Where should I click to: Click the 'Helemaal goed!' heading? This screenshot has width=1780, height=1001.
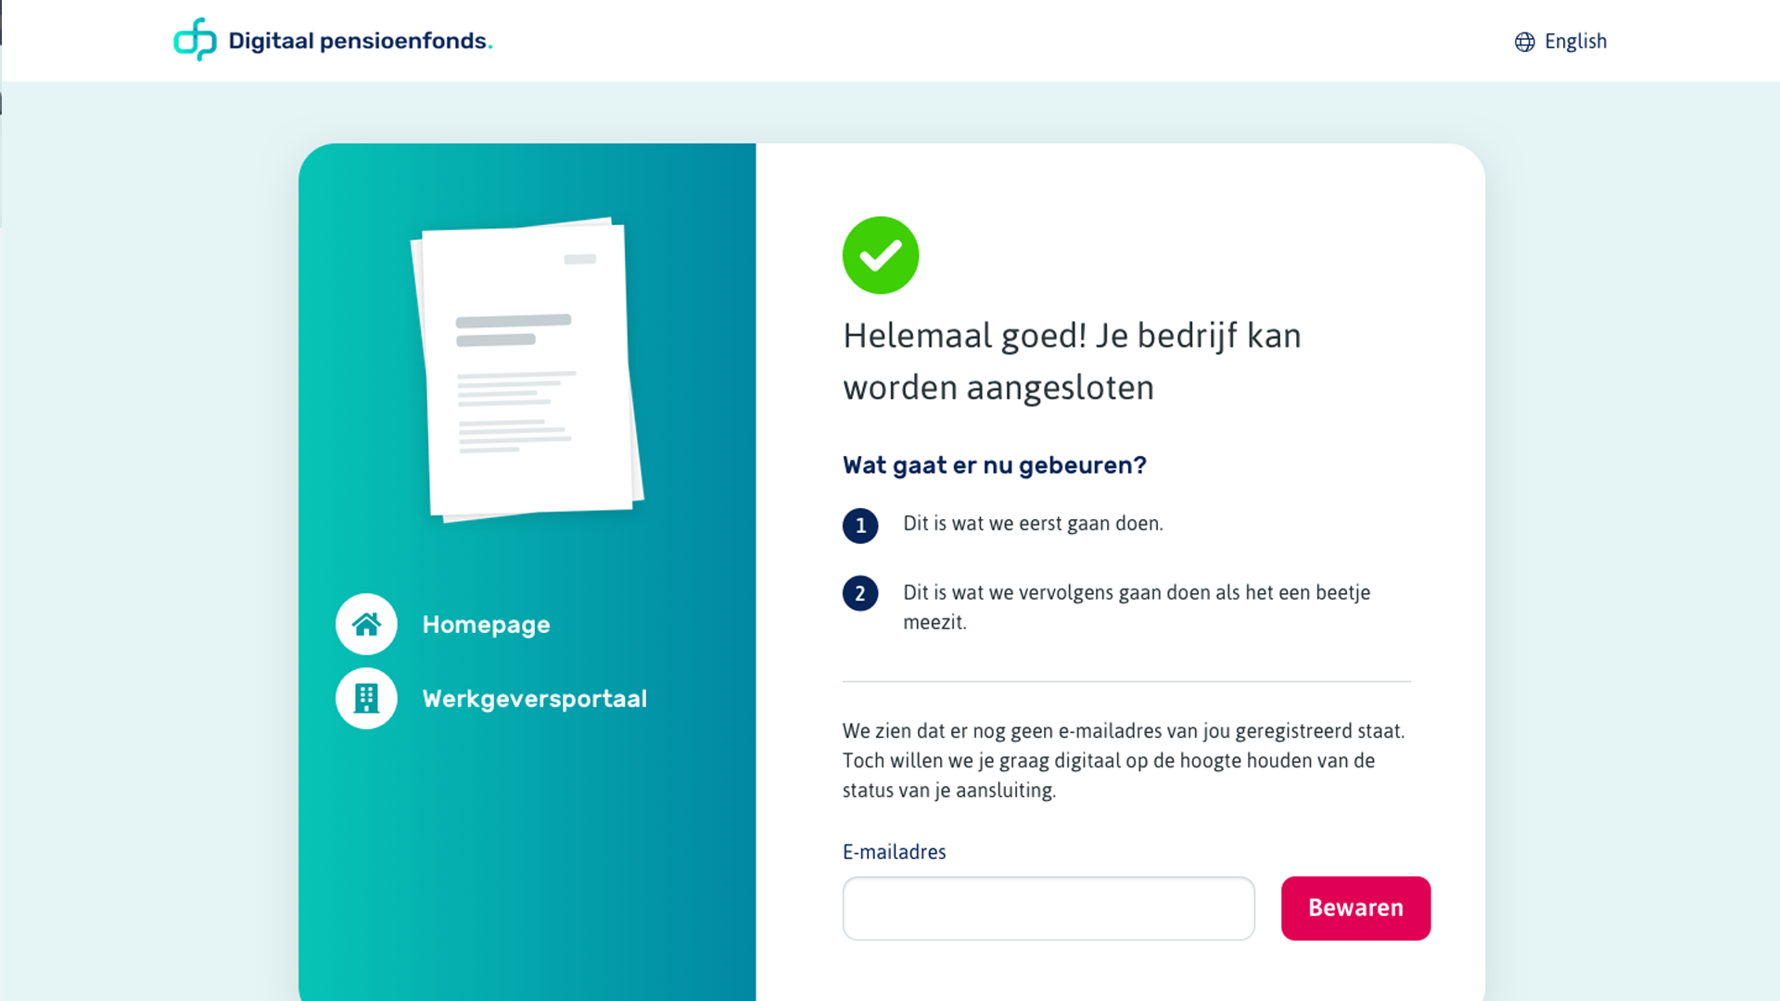click(1071, 361)
